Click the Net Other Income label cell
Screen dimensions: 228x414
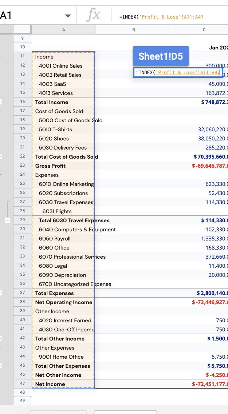click(x=63, y=375)
